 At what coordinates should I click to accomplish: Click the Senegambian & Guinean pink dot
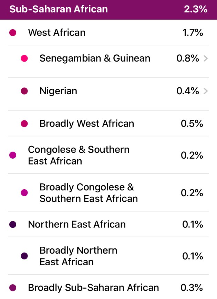click(24, 58)
